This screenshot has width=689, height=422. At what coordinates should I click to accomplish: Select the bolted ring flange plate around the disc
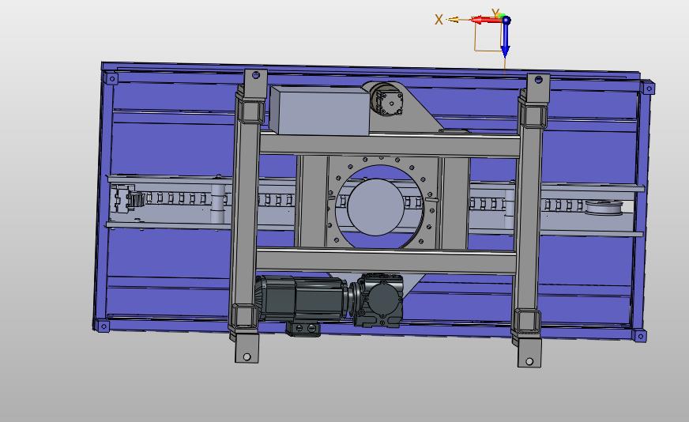(382, 203)
